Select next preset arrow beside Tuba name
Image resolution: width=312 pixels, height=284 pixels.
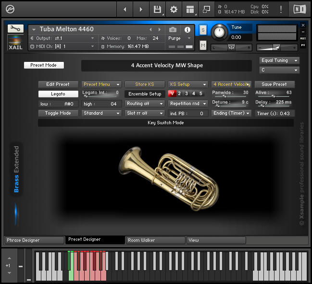pyautogui.click(x=160, y=30)
